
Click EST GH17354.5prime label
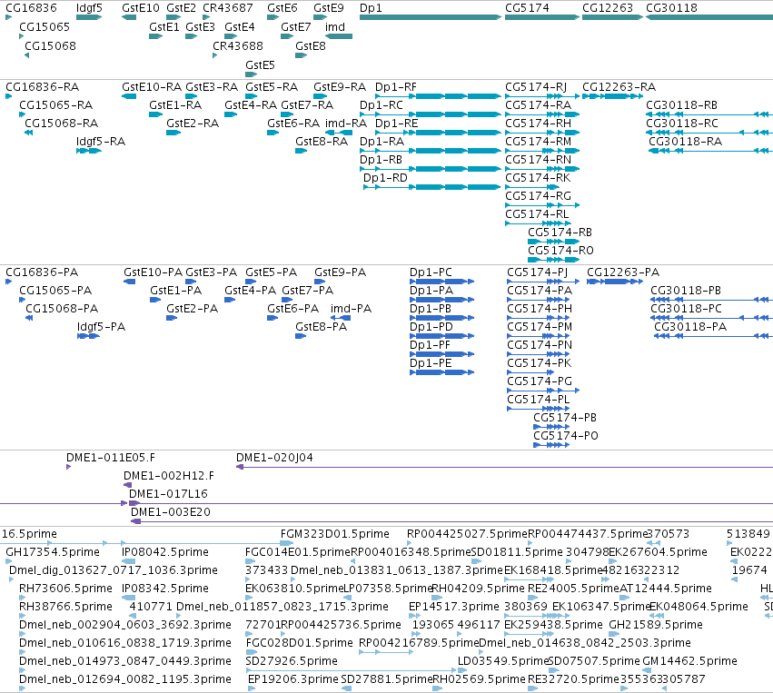pyautogui.click(x=53, y=552)
